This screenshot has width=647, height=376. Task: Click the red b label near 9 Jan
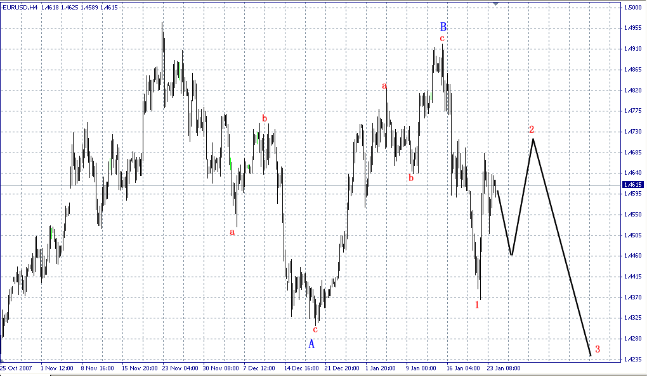coord(411,177)
